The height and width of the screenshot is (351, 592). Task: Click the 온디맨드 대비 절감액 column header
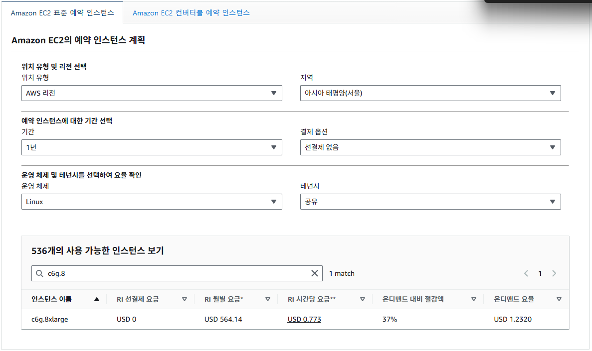(x=413, y=299)
